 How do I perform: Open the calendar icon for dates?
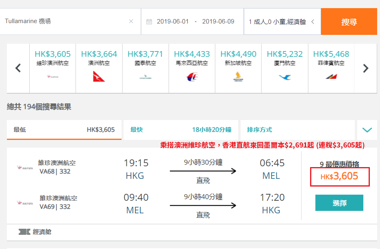pos(149,22)
